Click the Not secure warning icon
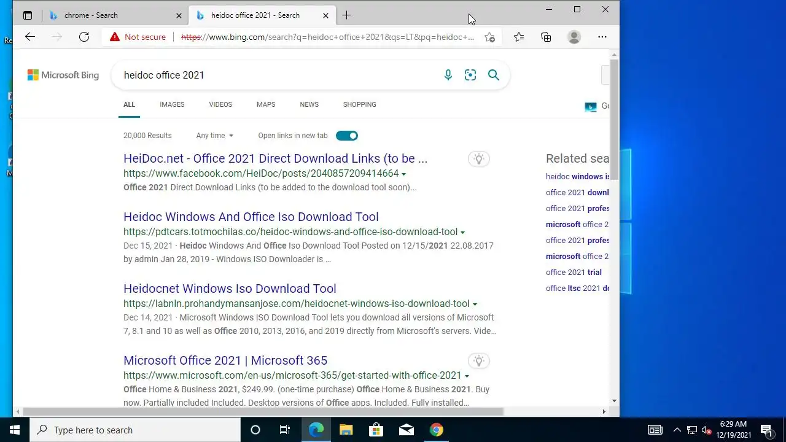This screenshot has height=442, width=786. coord(115,37)
